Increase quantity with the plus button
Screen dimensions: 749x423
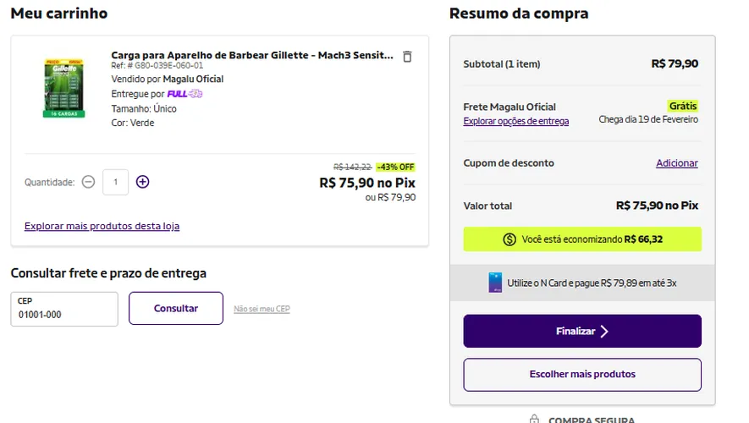coord(142,182)
